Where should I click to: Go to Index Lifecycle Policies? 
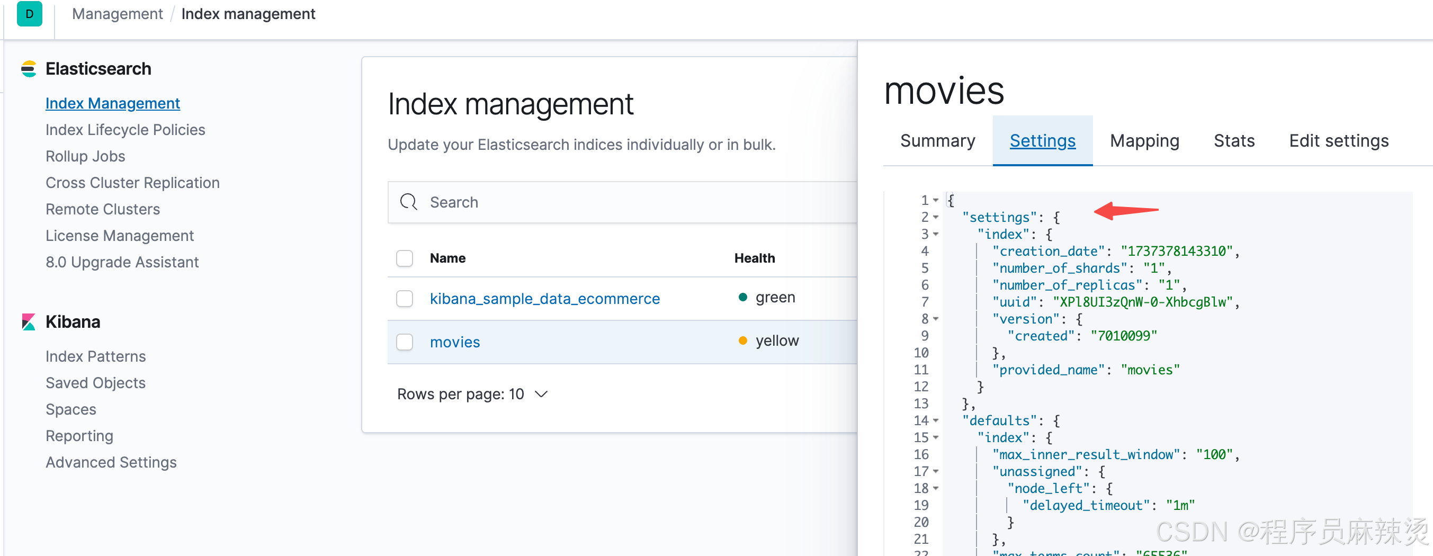125,130
